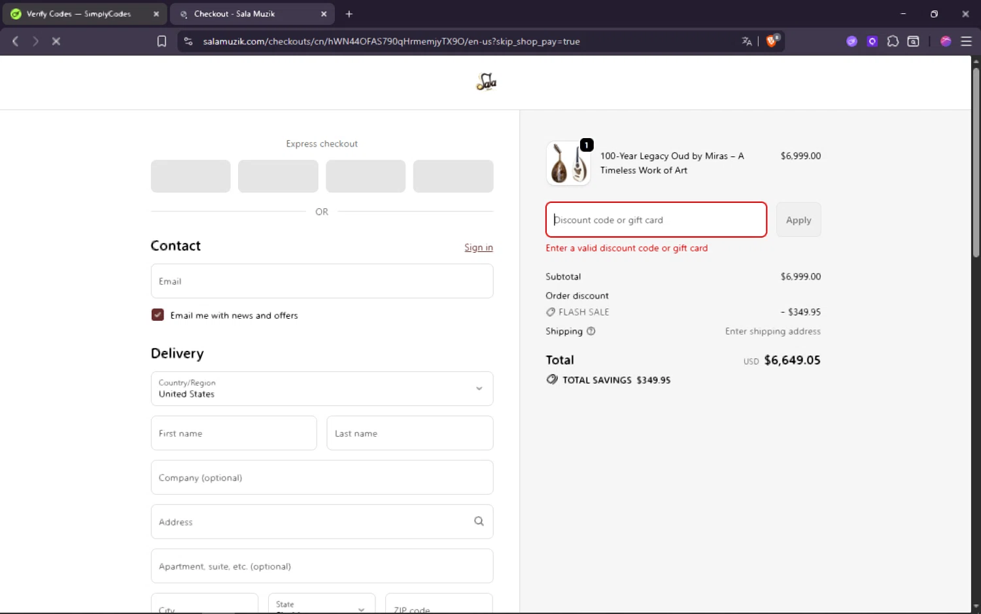
Task: Switch to Verify Codes SimplyCodes tab
Action: tap(84, 14)
